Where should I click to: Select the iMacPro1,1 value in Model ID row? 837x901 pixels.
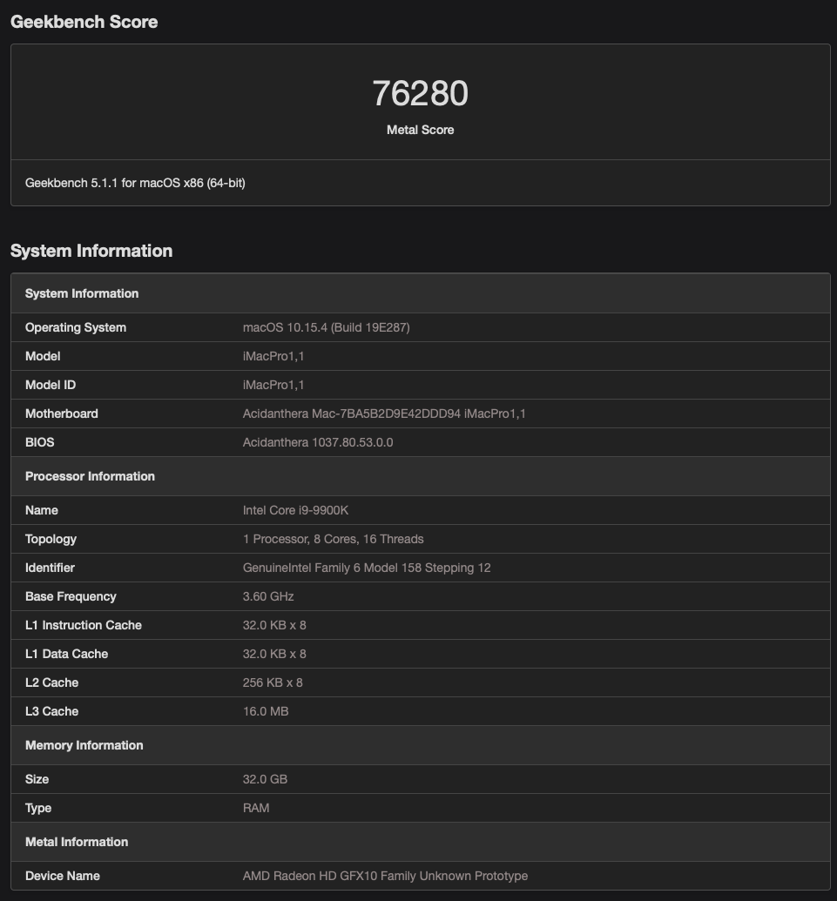point(273,385)
